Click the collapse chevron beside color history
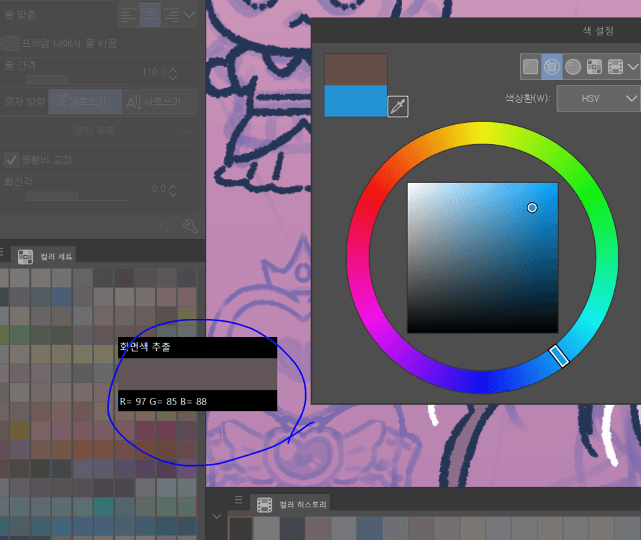Screen dimensions: 641x540 point(216,516)
